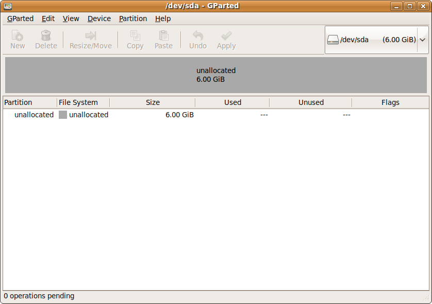The image size is (432, 304).
Task: Click the Copy partition icon
Action: 135,36
